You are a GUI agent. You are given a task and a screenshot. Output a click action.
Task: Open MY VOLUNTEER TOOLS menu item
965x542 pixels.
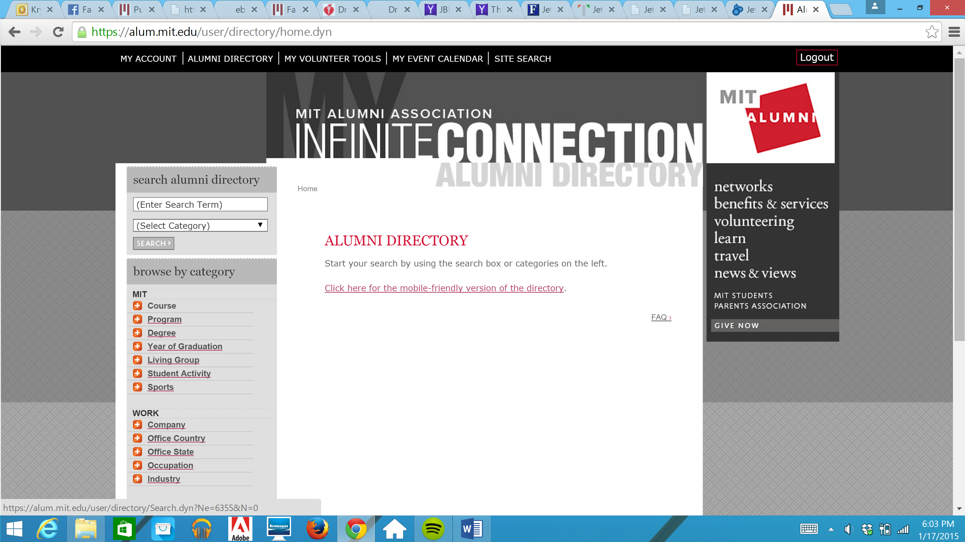point(332,59)
